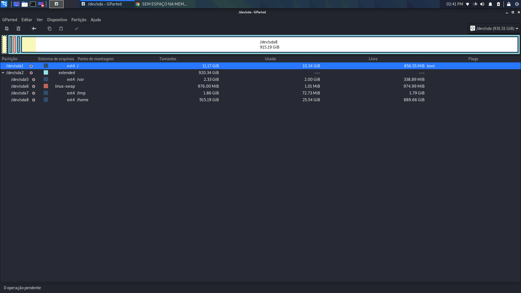The image size is (521, 293).
Task: Sort by the Tamanho column header
Action: point(168,59)
